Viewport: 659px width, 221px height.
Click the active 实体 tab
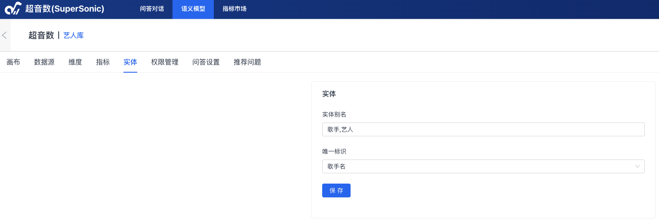(130, 62)
